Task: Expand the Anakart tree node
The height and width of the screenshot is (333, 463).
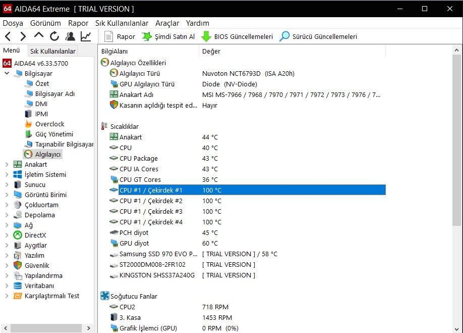Action: tap(7, 164)
